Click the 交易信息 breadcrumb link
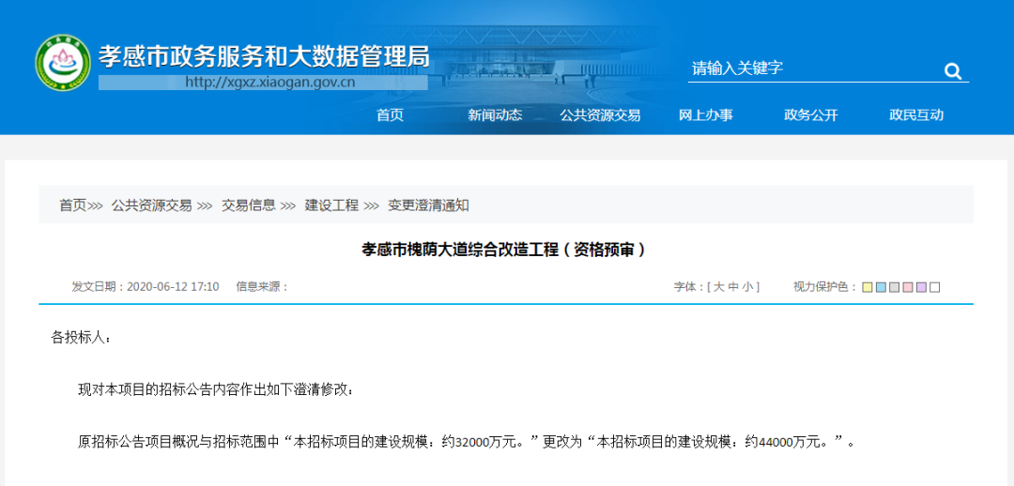This screenshot has height=486, width=1014. [248, 205]
